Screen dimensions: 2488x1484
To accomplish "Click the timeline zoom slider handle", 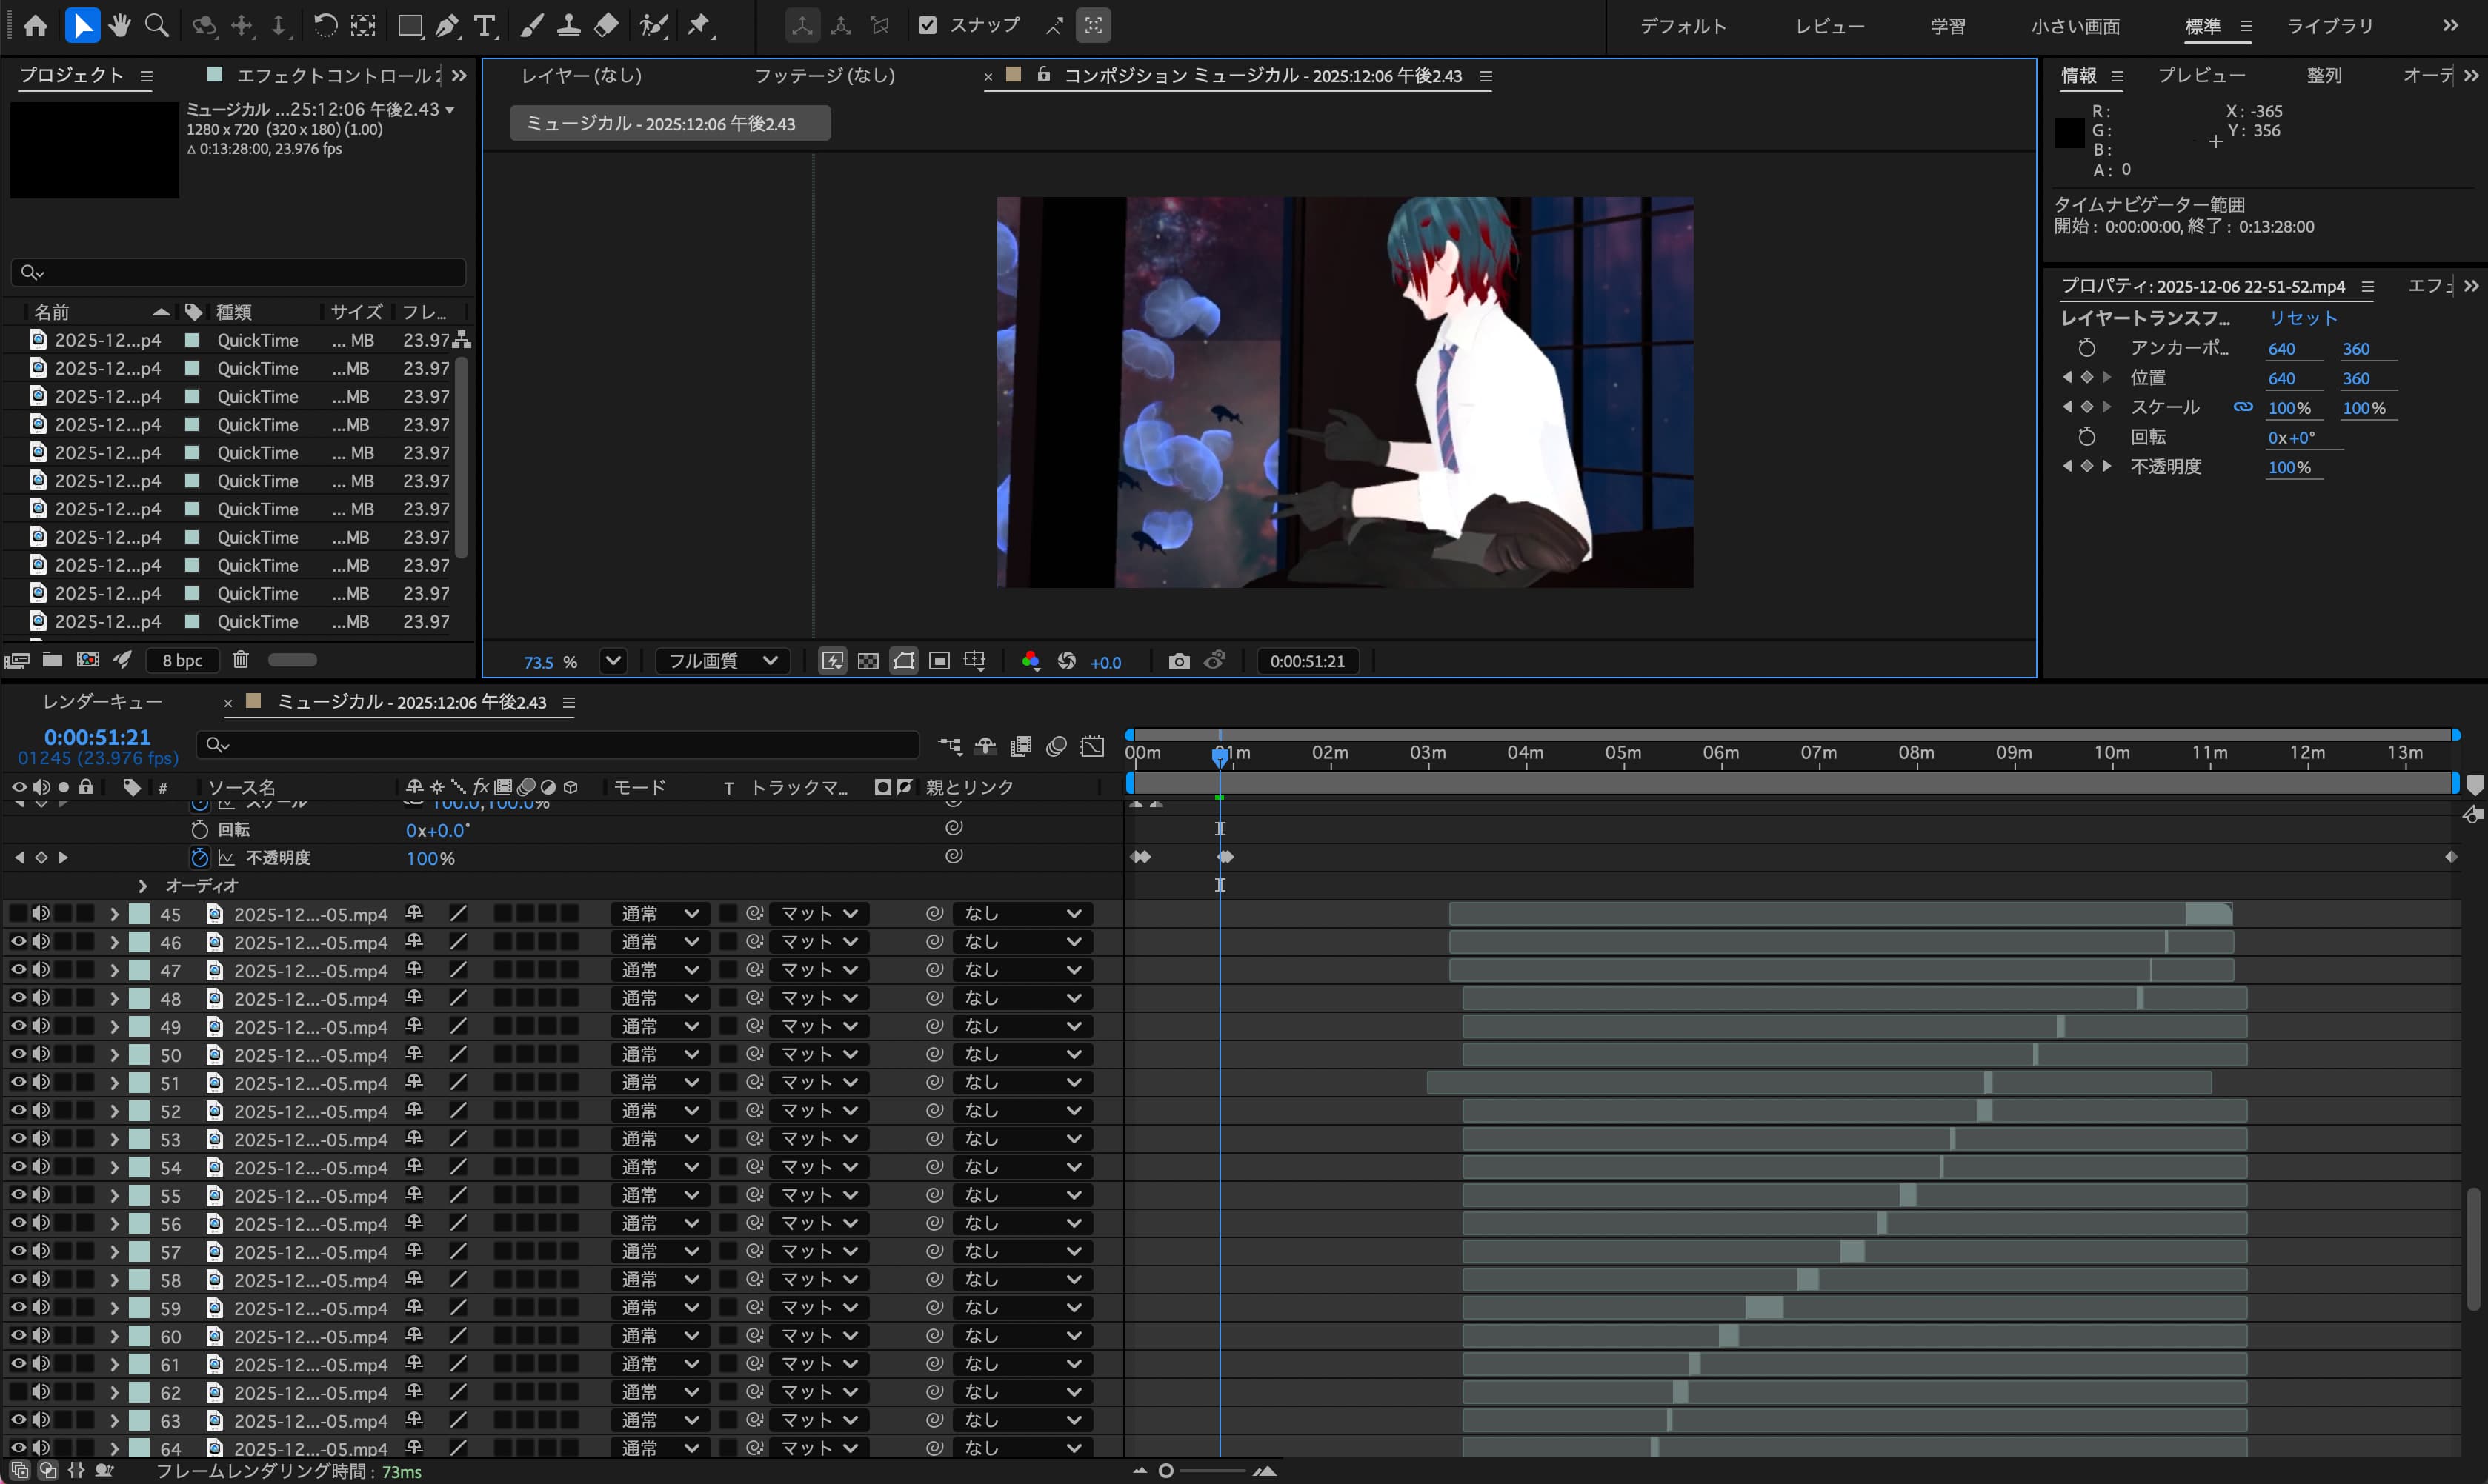I will point(1165,1470).
